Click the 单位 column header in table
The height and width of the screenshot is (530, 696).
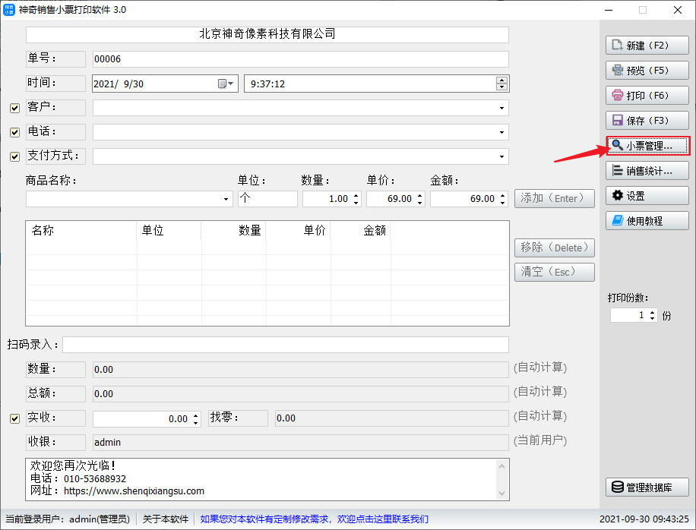coord(169,231)
